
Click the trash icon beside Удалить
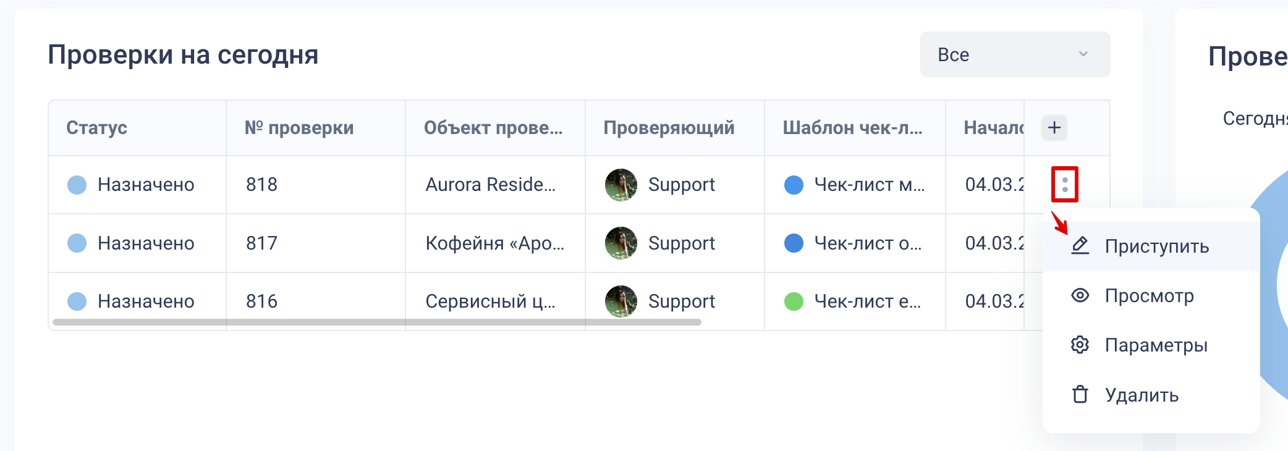(1080, 394)
